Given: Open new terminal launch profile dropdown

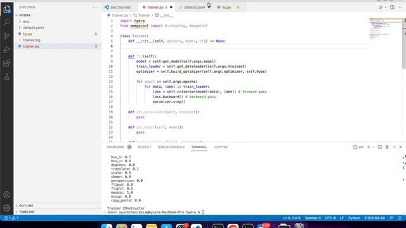Looking at the screenshot, I should click(x=373, y=147).
